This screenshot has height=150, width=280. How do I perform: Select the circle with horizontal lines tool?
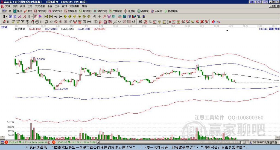(x=37, y=22)
